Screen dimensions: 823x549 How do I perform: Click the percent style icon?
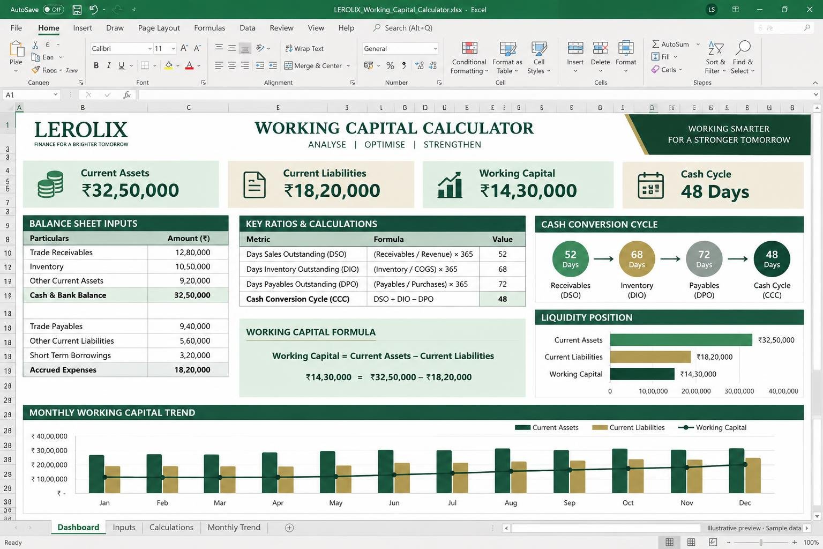click(x=390, y=65)
